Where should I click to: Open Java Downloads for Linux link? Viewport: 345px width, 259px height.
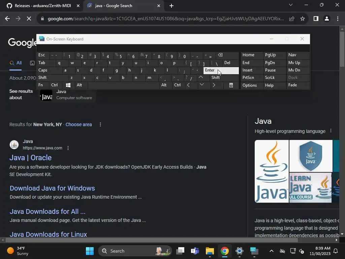[x=48, y=234]
